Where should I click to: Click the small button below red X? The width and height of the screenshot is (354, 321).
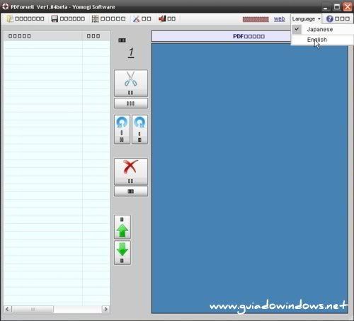[131, 191]
